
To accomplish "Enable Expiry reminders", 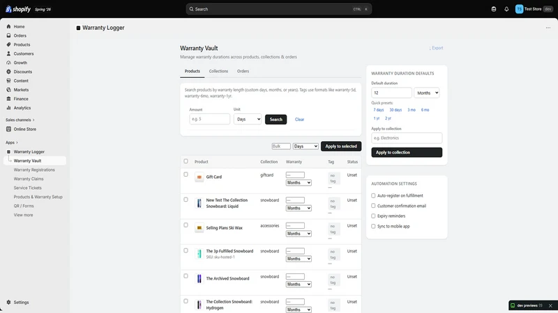I will 373,216.
